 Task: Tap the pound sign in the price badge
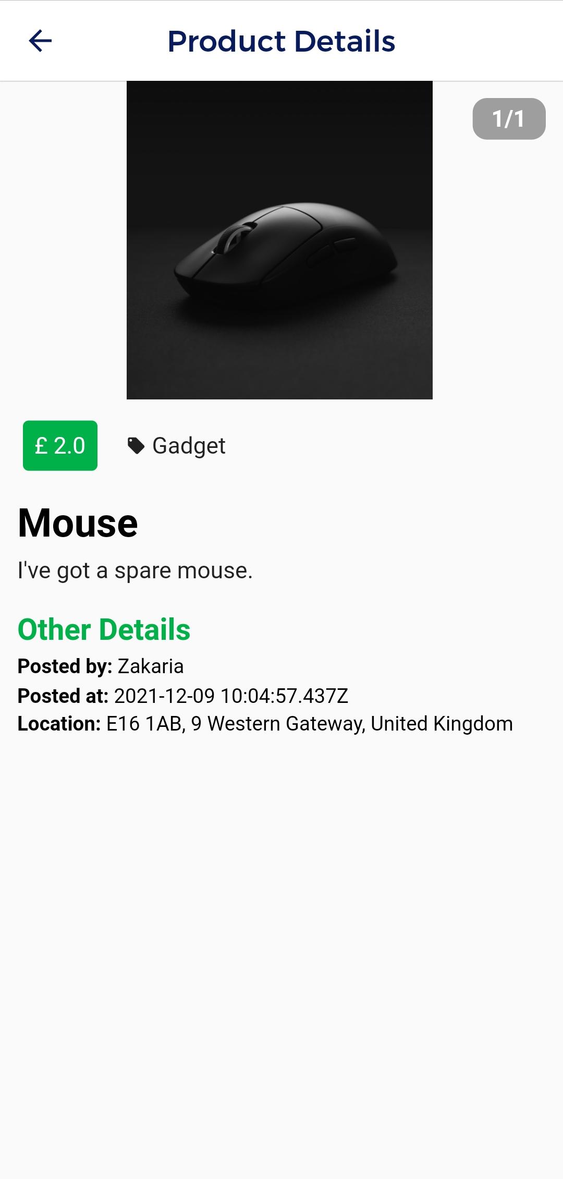(41, 446)
